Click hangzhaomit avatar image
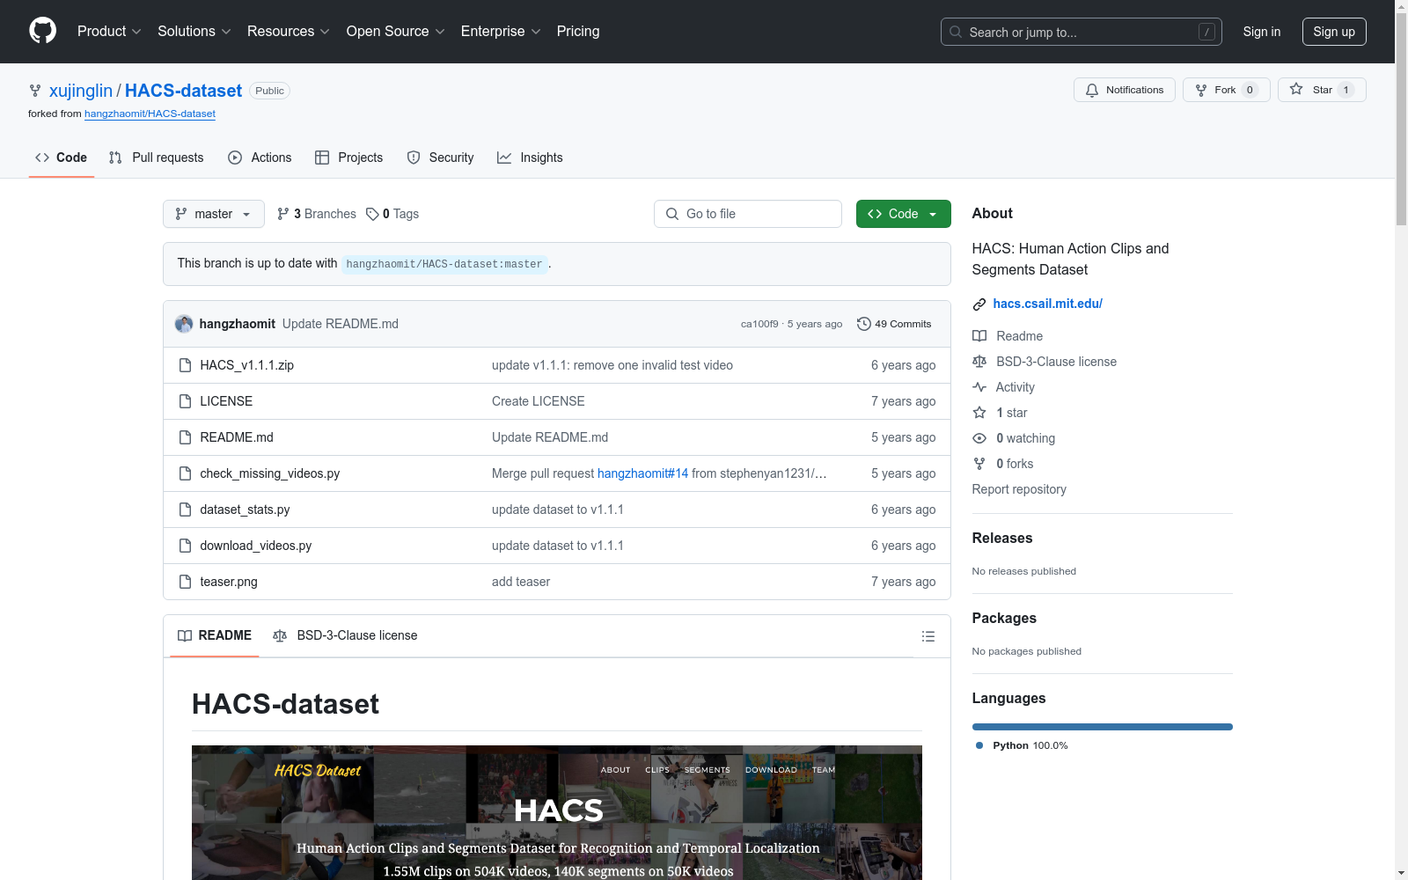The image size is (1408, 880). click(184, 324)
